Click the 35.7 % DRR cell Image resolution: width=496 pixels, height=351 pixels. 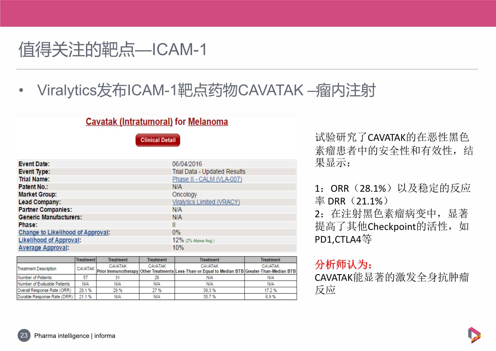pos(209,297)
